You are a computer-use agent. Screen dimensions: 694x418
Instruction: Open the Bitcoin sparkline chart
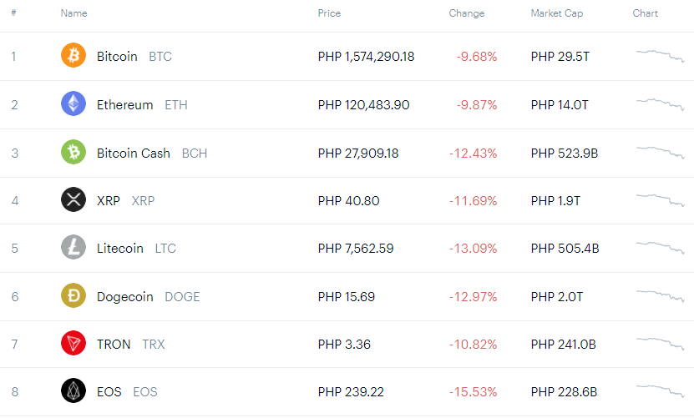[x=661, y=56]
